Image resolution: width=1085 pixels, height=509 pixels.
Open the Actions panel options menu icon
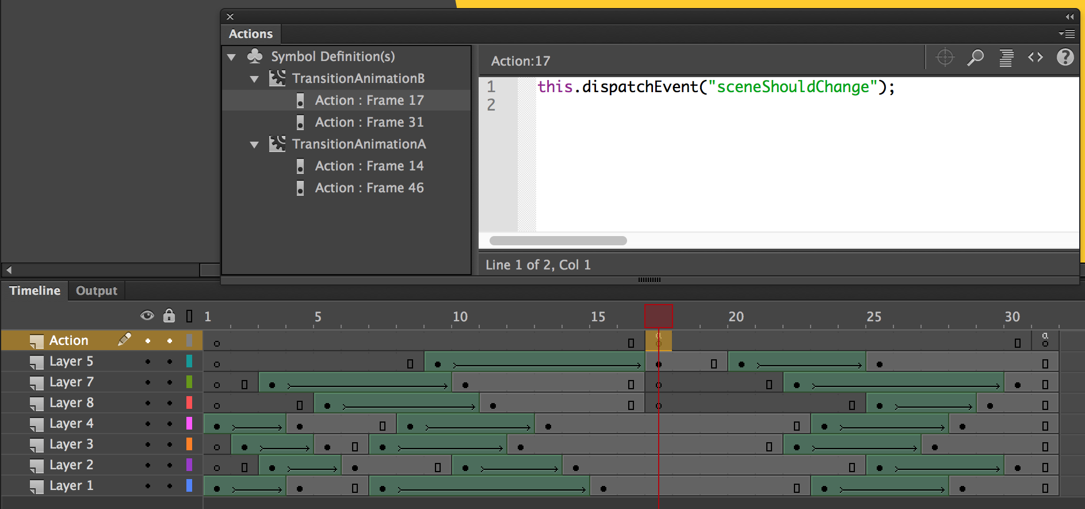click(x=1067, y=34)
